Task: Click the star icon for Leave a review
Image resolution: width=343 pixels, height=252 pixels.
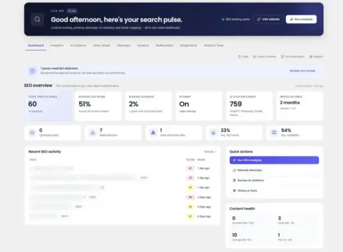Action: [255, 56]
